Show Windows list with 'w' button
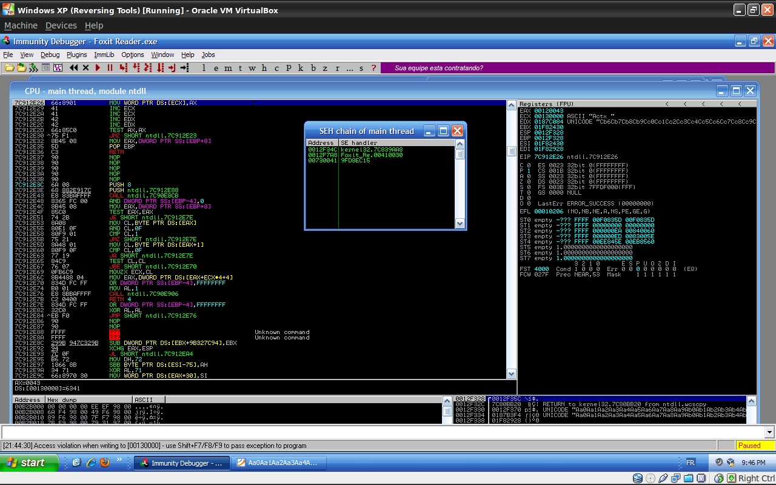 (252, 67)
